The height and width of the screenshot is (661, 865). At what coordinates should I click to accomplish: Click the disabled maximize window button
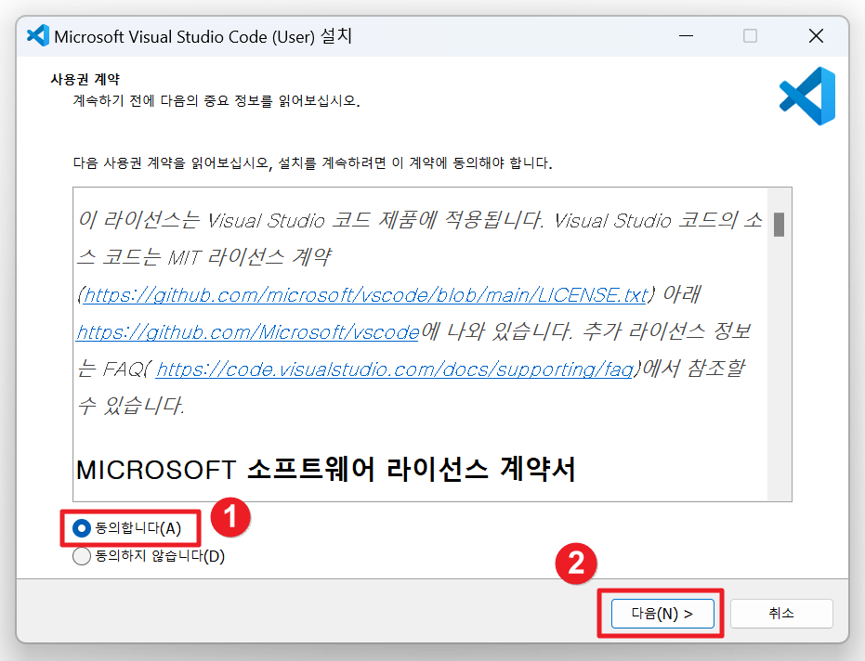pyautogui.click(x=751, y=36)
